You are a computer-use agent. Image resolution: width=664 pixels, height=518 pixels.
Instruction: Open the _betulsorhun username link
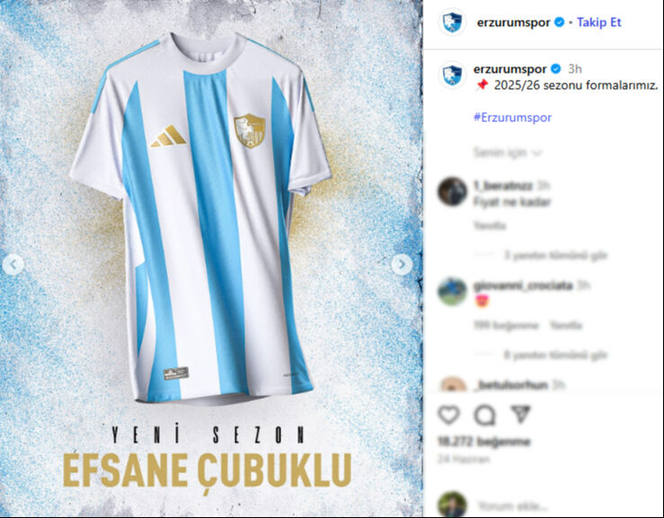click(x=511, y=385)
